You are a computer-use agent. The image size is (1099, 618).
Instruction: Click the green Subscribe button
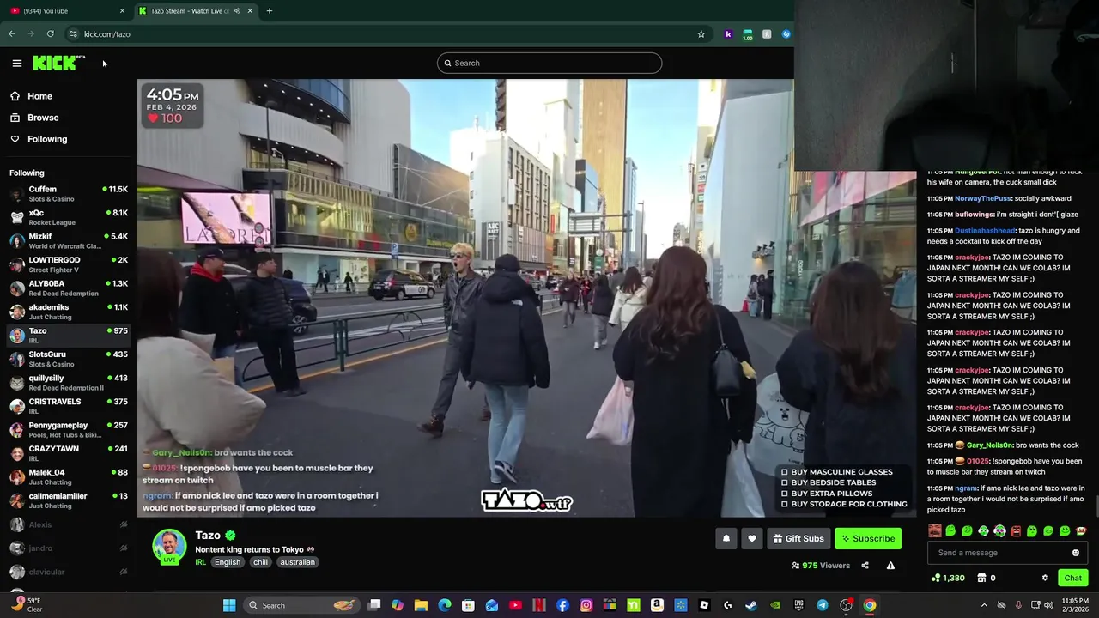tap(868, 538)
